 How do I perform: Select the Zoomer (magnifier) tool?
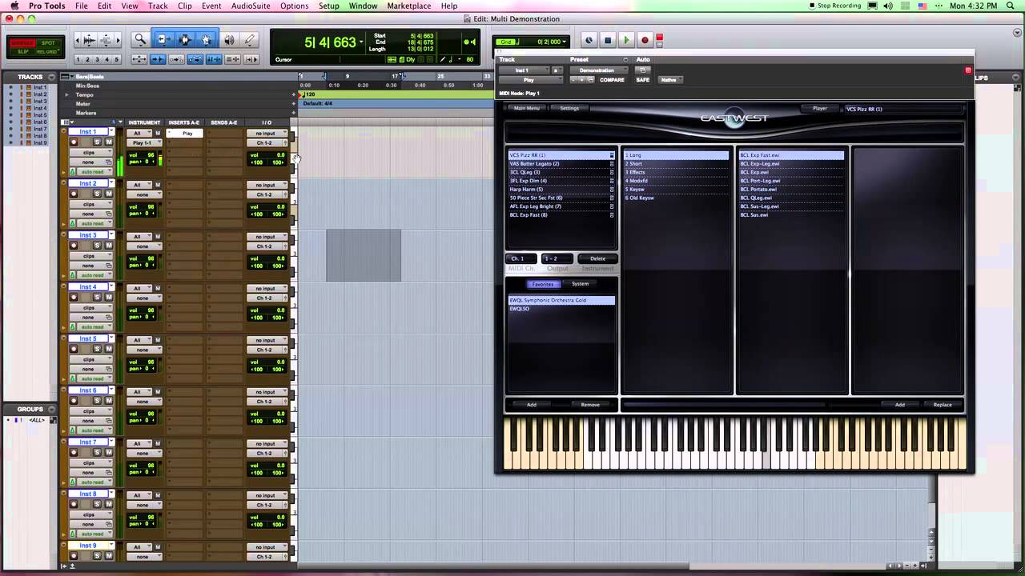click(x=140, y=39)
